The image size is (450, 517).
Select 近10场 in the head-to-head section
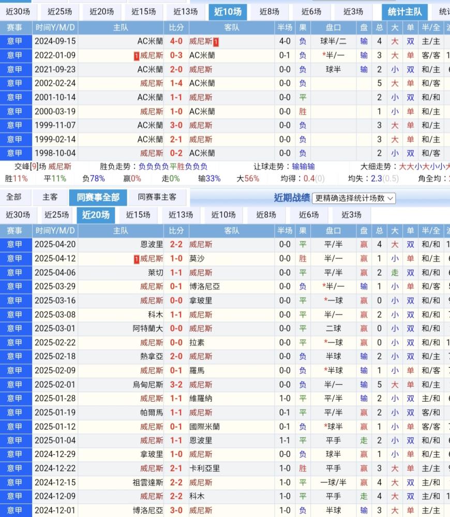[x=228, y=11]
